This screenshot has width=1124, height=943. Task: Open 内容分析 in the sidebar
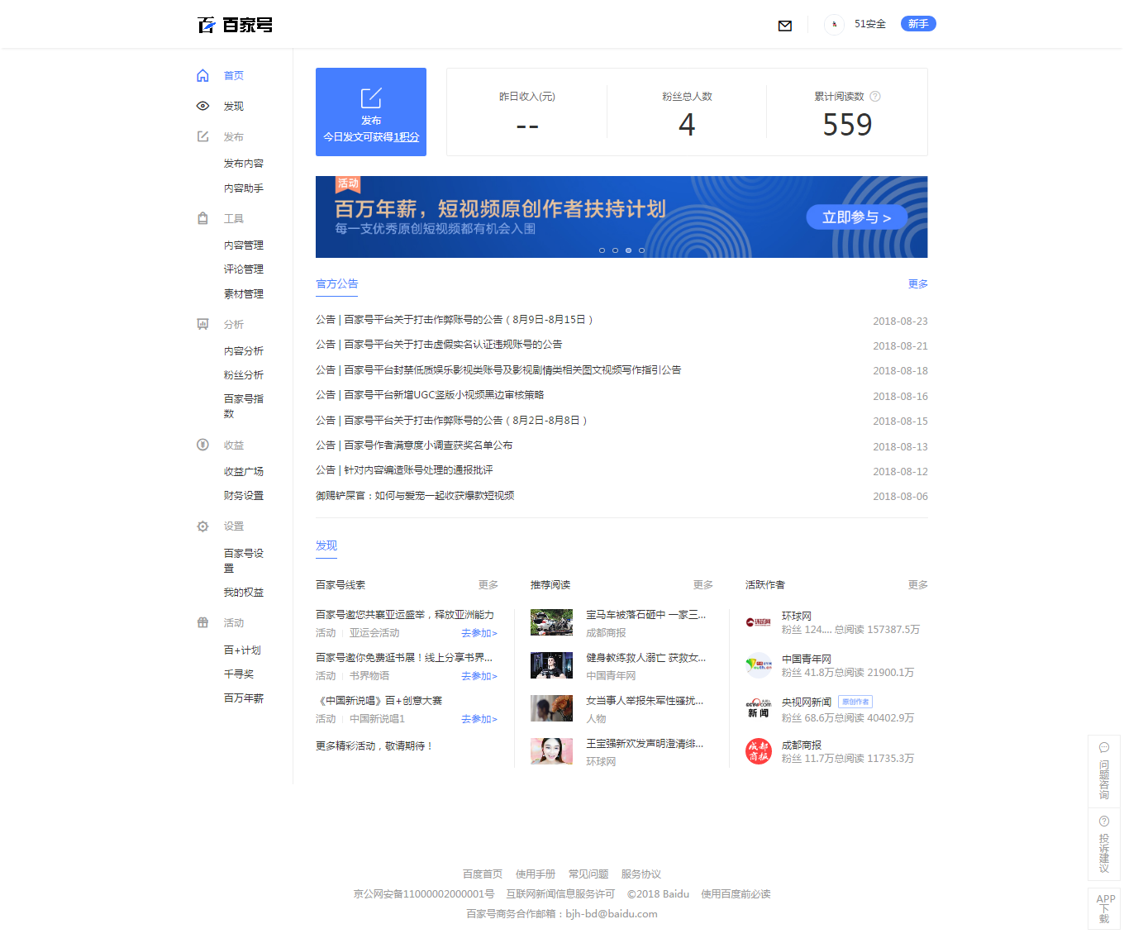(244, 351)
